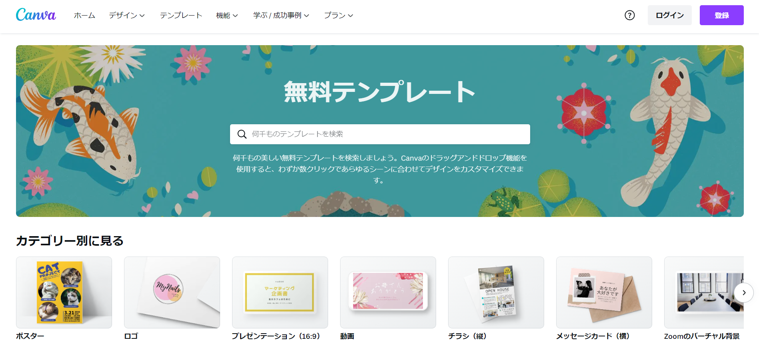The image size is (759, 352).
Task: Go to the ホーム menu item
Action: point(84,15)
